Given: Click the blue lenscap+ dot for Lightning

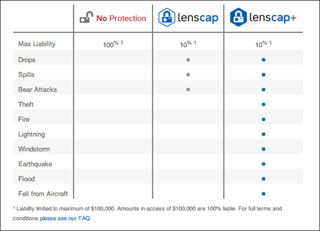Looking at the screenshot, I should [263, 134].
